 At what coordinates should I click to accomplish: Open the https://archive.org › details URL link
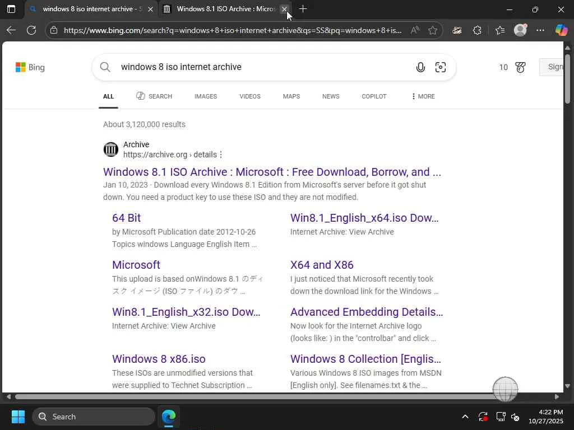(170, 155)
